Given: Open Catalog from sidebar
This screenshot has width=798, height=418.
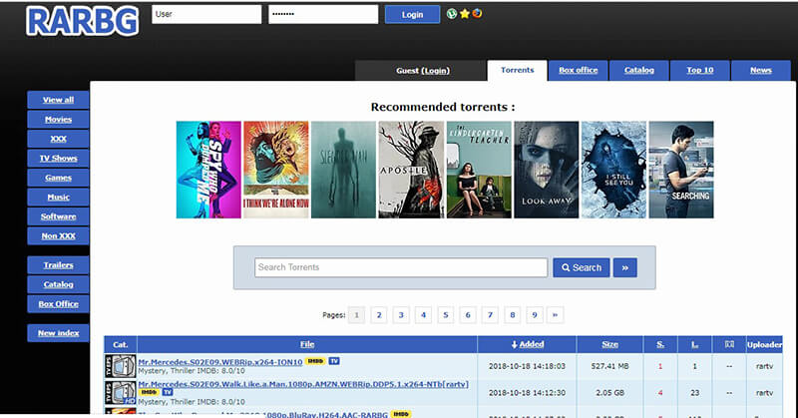Looking at the screenshot, I should click(x=58, y=284).
